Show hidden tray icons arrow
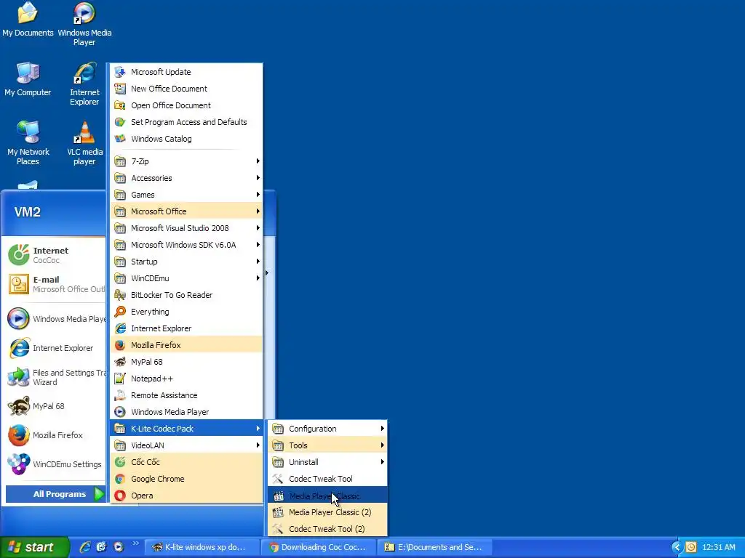745x558 pixels. click(677, 547)
